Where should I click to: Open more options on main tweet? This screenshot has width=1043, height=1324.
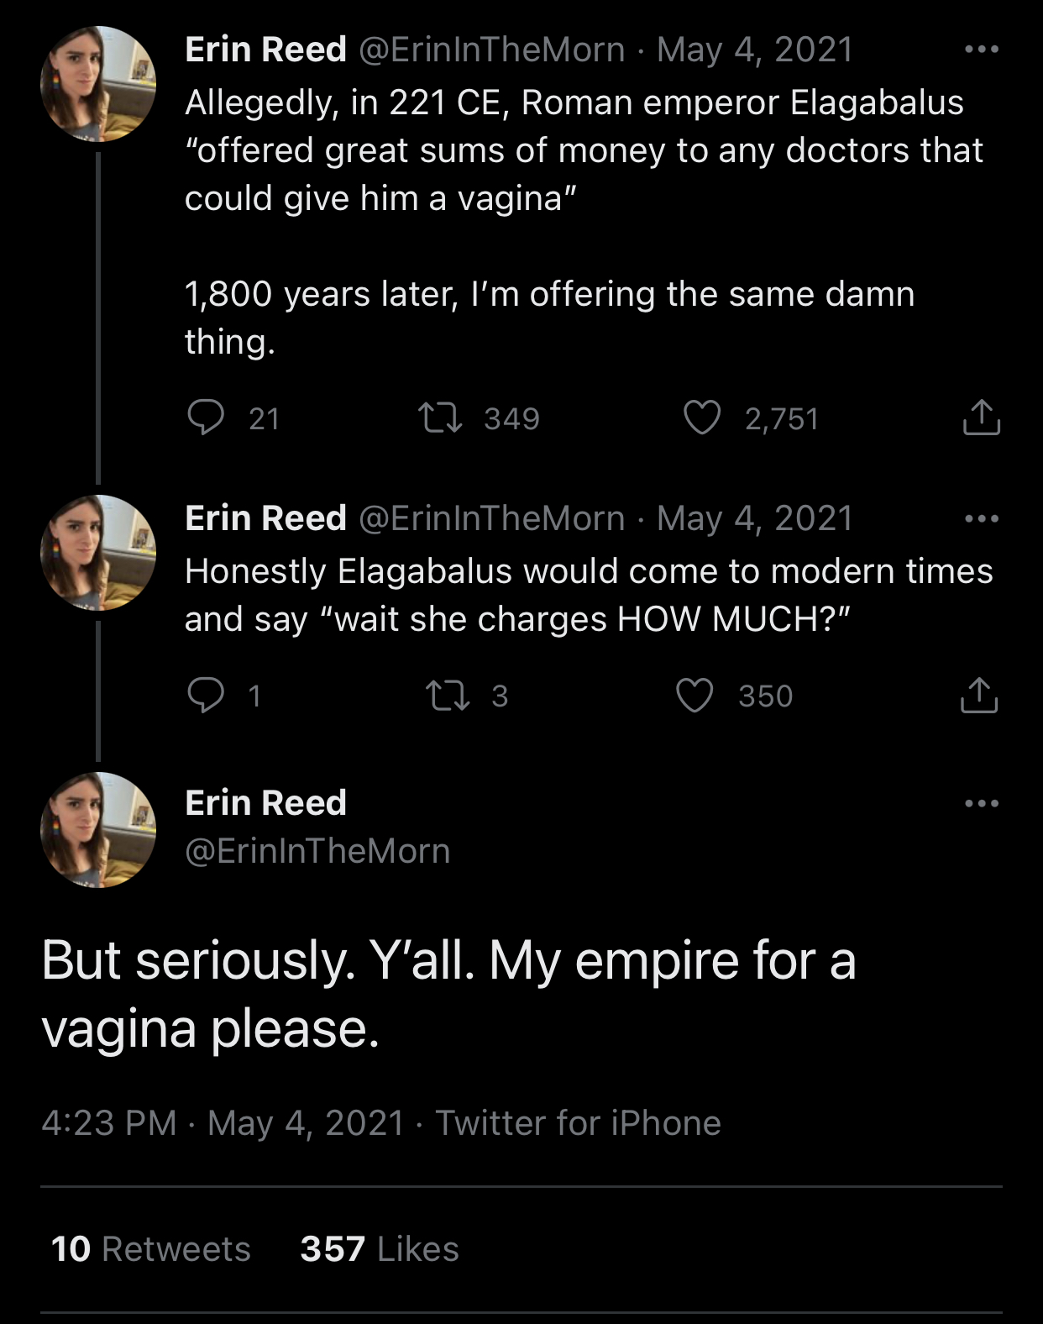click(981, 804)
